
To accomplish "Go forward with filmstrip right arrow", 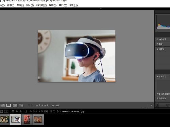I will tap(21, 111).
